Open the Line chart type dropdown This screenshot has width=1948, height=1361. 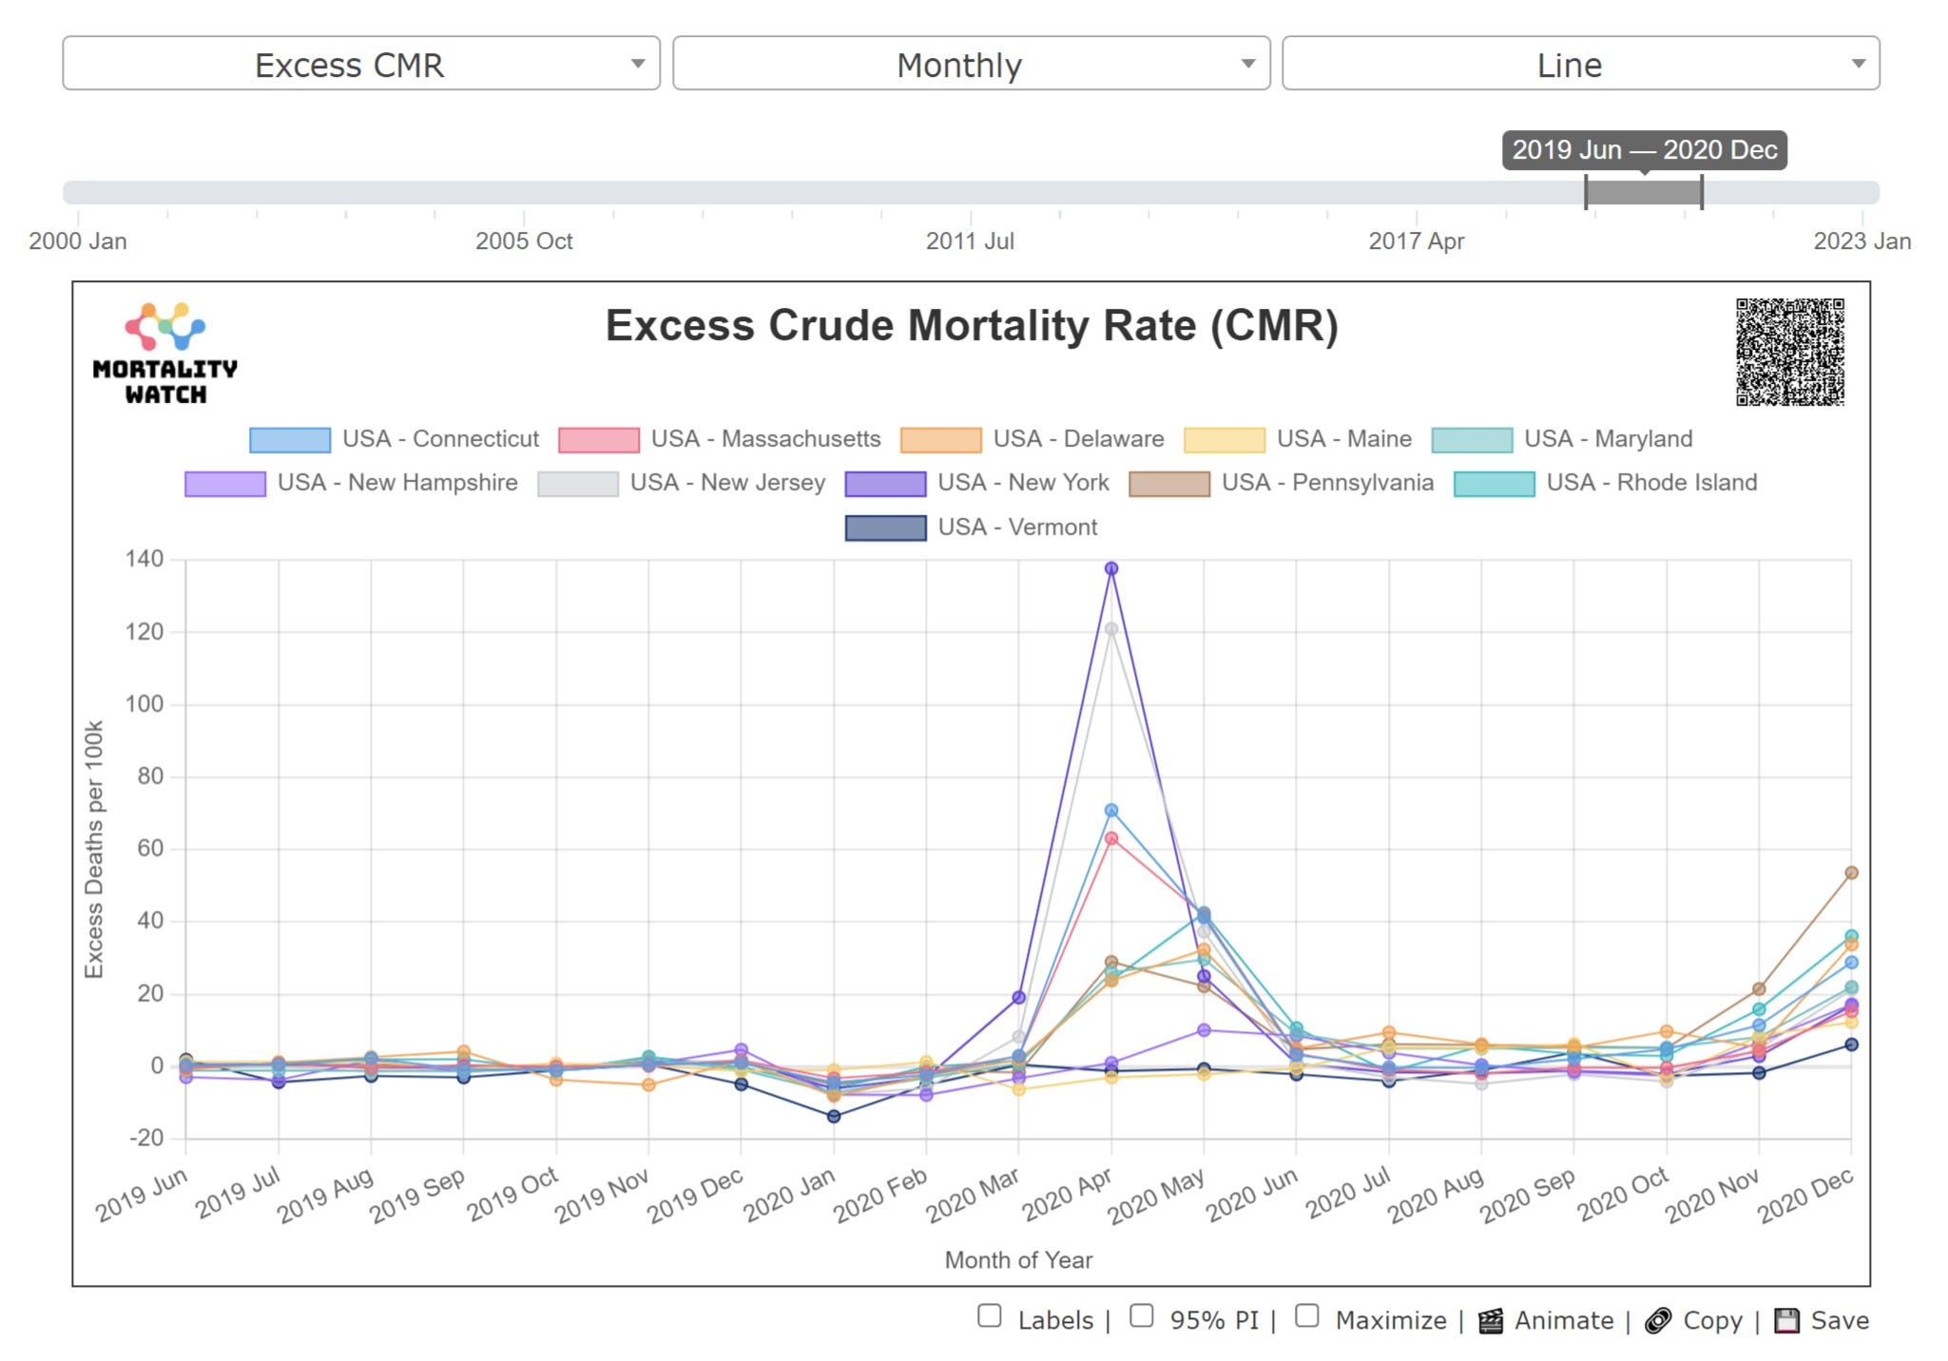point(1580,64)
